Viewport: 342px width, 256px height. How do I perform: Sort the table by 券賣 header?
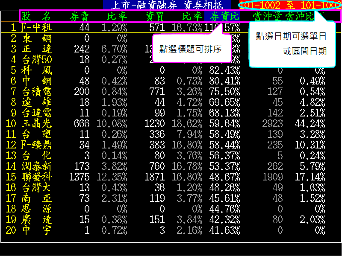(79, 17)
